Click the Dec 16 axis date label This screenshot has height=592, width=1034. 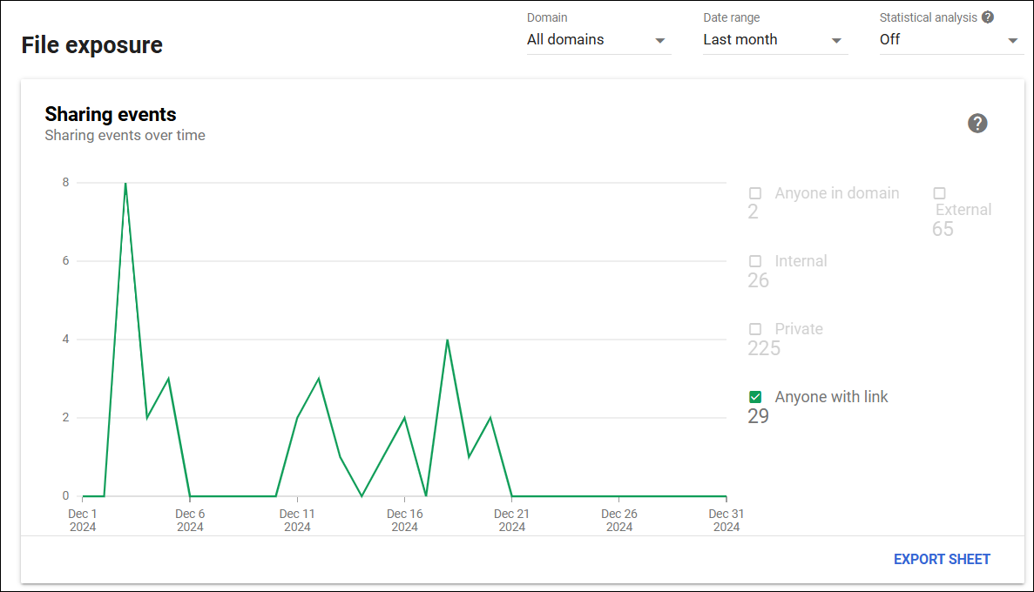(x=404, y=520)
